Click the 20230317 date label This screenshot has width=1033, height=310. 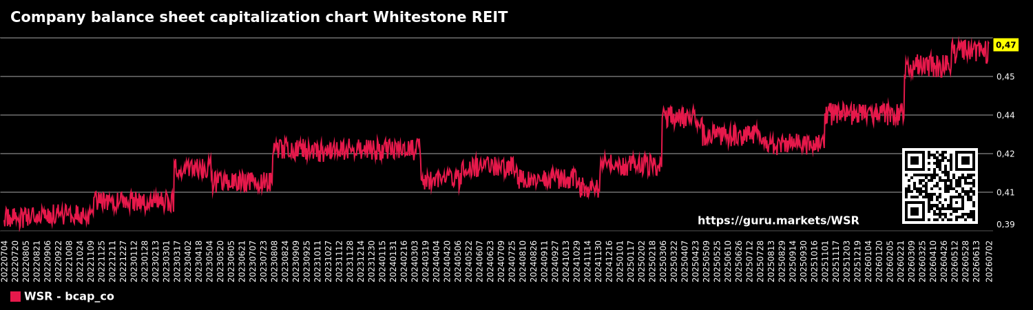(177, 260)
